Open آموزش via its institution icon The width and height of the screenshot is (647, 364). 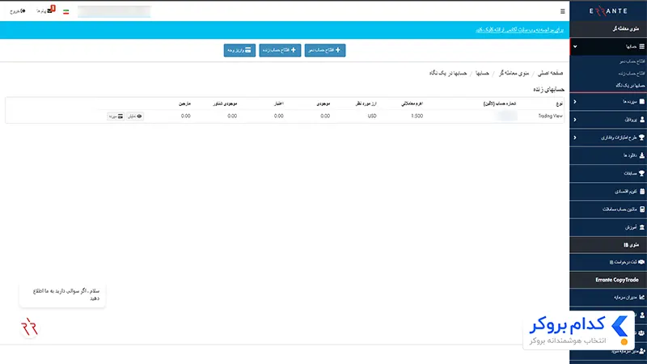click(x=641, y=227)
